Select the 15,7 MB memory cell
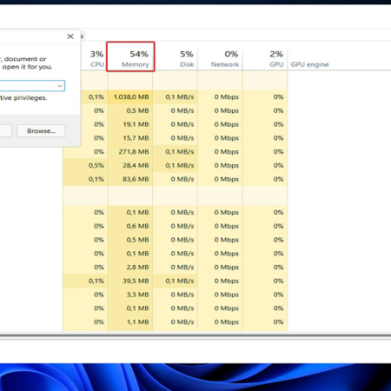The width and height of the screenshot is (391, 391). point(130,138)
